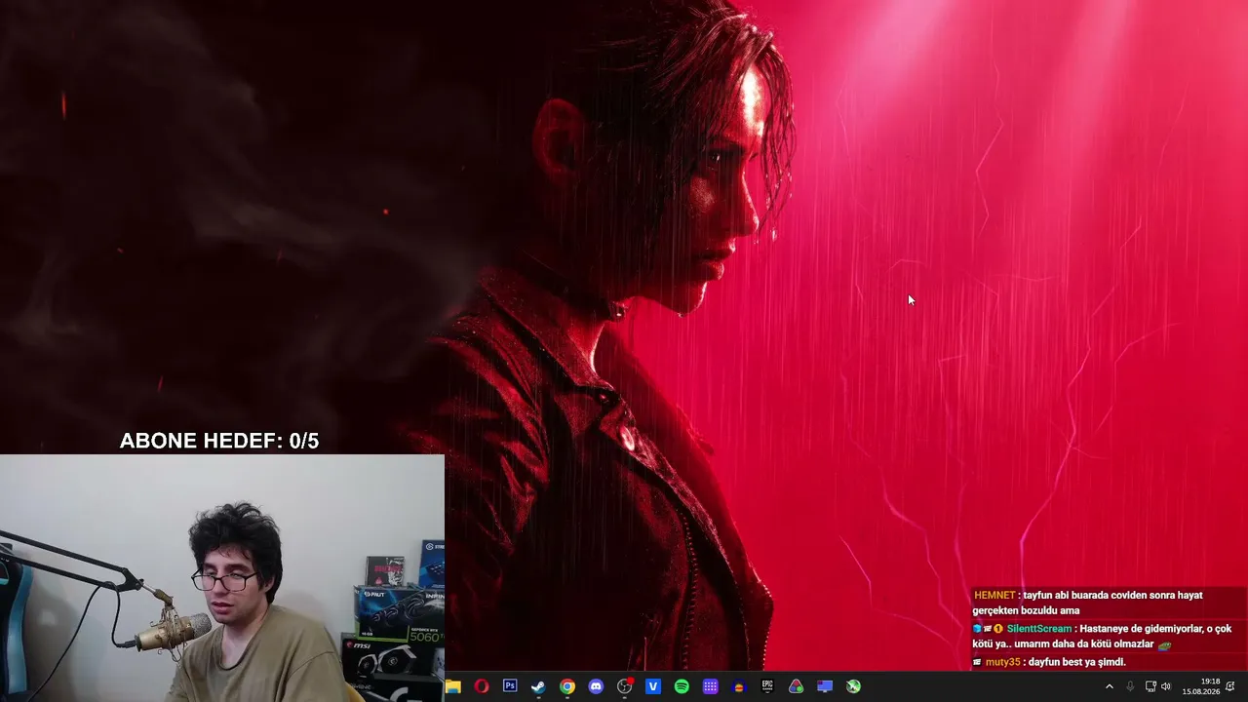Viewport: 1248px width, 702px height.
Task: Open File Explorer from the taskbar
Action: tap(452, 686)
